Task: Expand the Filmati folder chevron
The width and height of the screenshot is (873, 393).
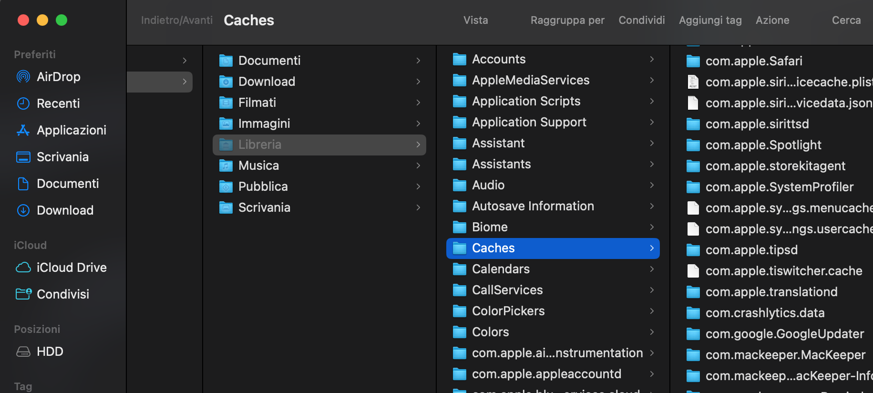Action: tap(418, 103)
